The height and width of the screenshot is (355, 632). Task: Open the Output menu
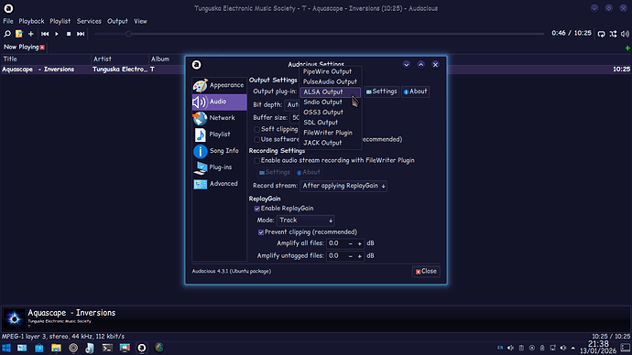[117, 21]
